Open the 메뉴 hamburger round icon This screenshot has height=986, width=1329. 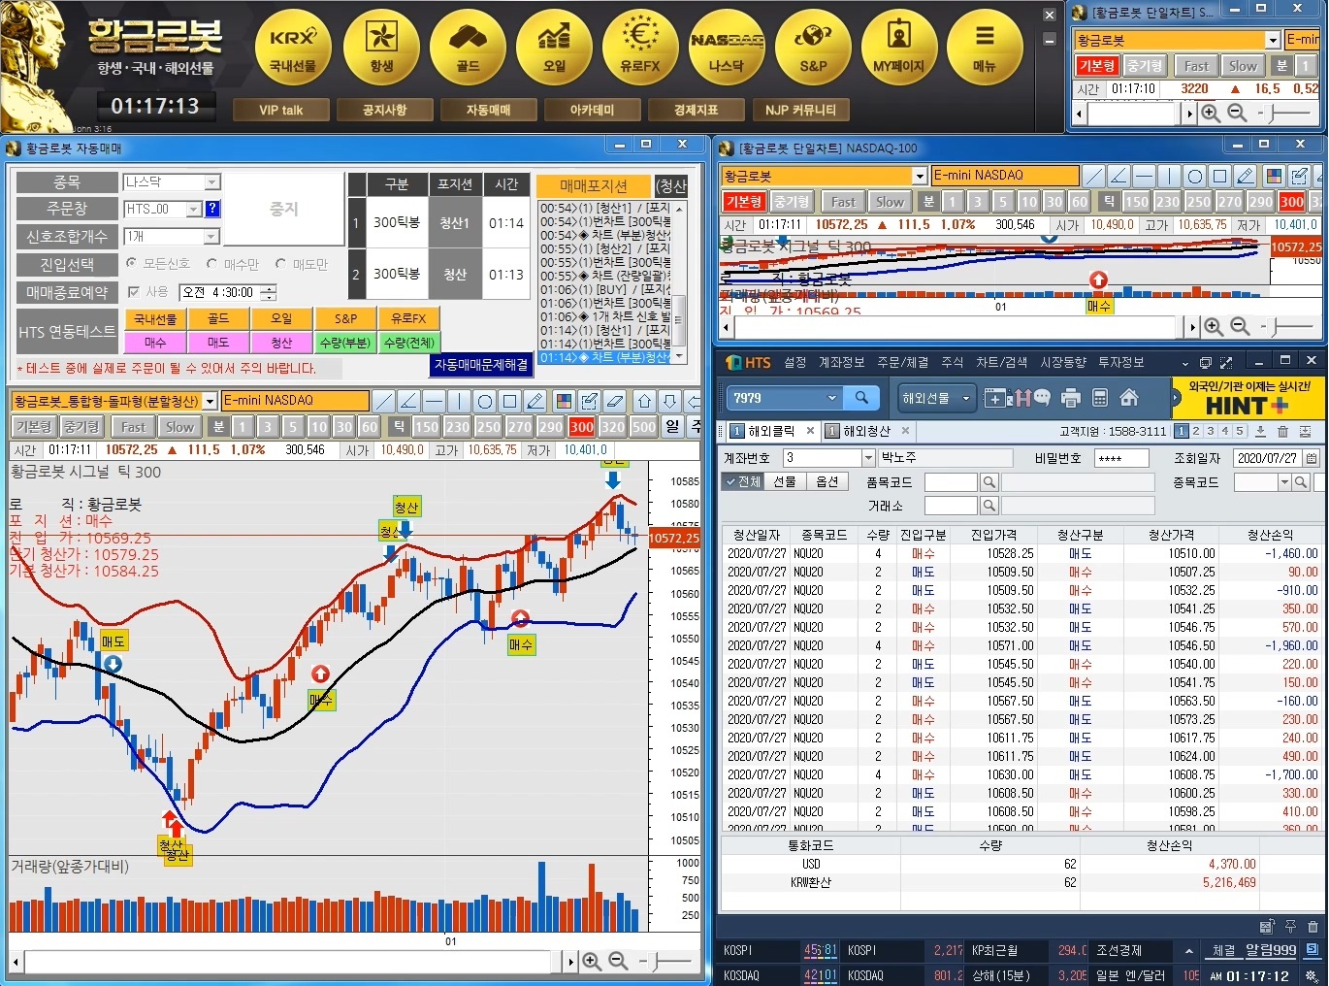pos(985,48)
